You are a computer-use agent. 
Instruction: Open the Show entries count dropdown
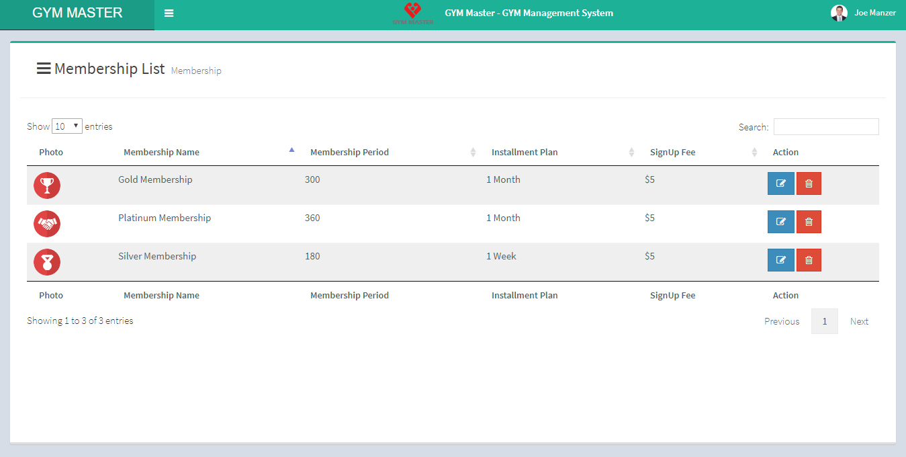point(67,126)
